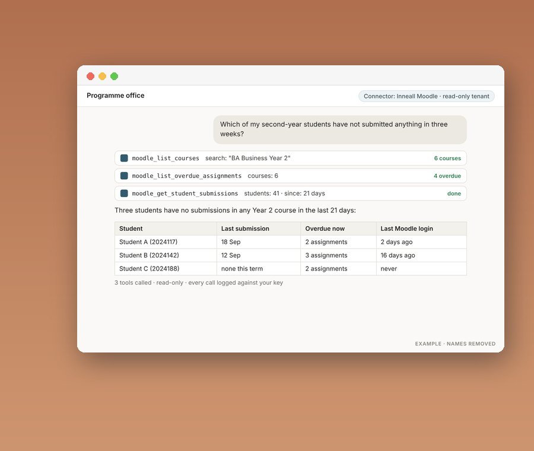Click the '3 assignments' overdue cell
Viewport: 534px width, 451px height.
coord(339,255)
